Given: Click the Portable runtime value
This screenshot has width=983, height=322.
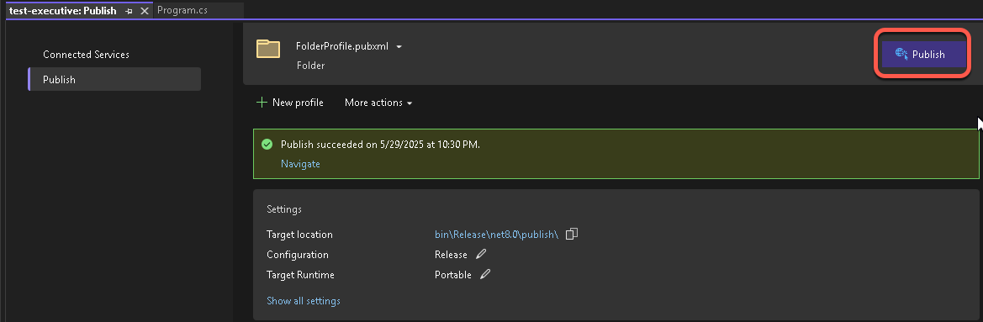Looking at the screenshot, I should click(x=453, y=274).
